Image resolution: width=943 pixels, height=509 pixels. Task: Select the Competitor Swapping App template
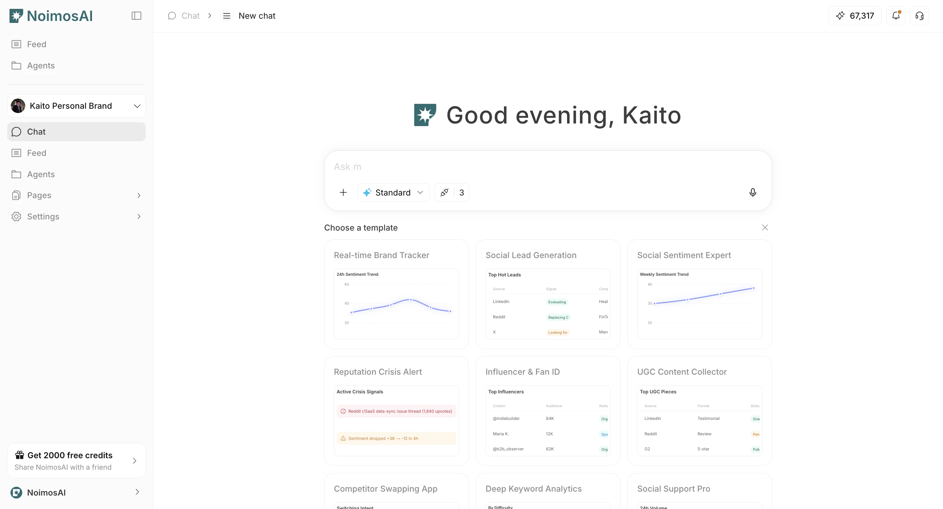tap(396, 491)
